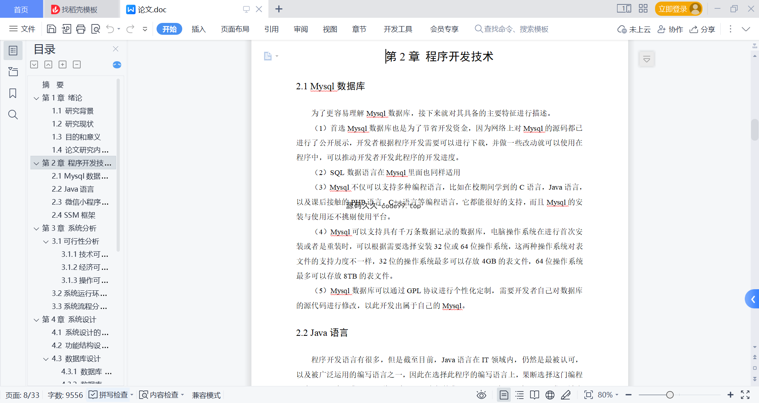Collapse 第4章 系统设计 outline node
The image size is (759, 403).
[x=36, y=320]
